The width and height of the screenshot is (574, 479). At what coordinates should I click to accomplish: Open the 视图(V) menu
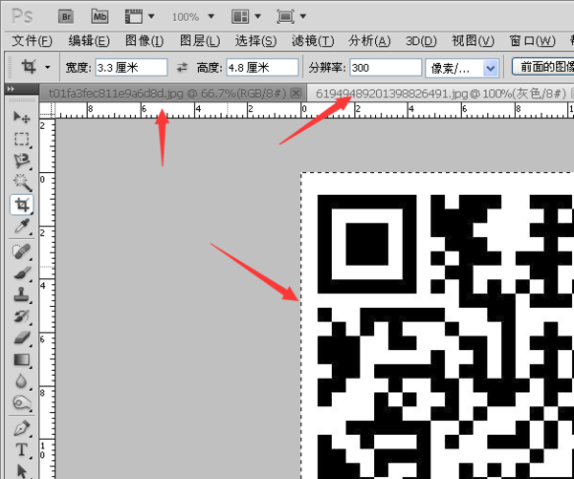(473, 40)
